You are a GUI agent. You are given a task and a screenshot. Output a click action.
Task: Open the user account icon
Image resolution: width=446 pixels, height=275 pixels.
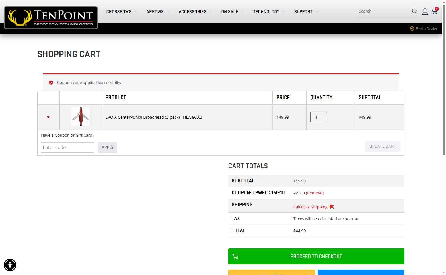425,11
